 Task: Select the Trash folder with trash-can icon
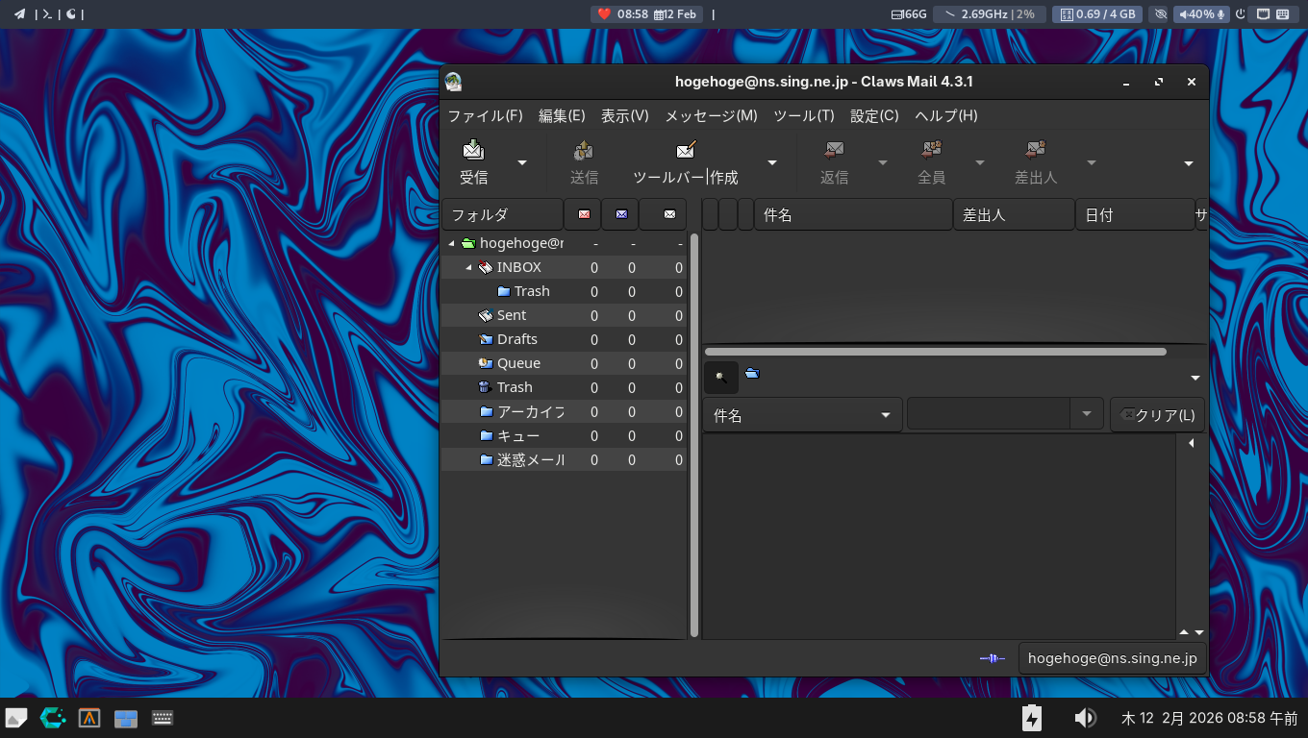[564, 387]
